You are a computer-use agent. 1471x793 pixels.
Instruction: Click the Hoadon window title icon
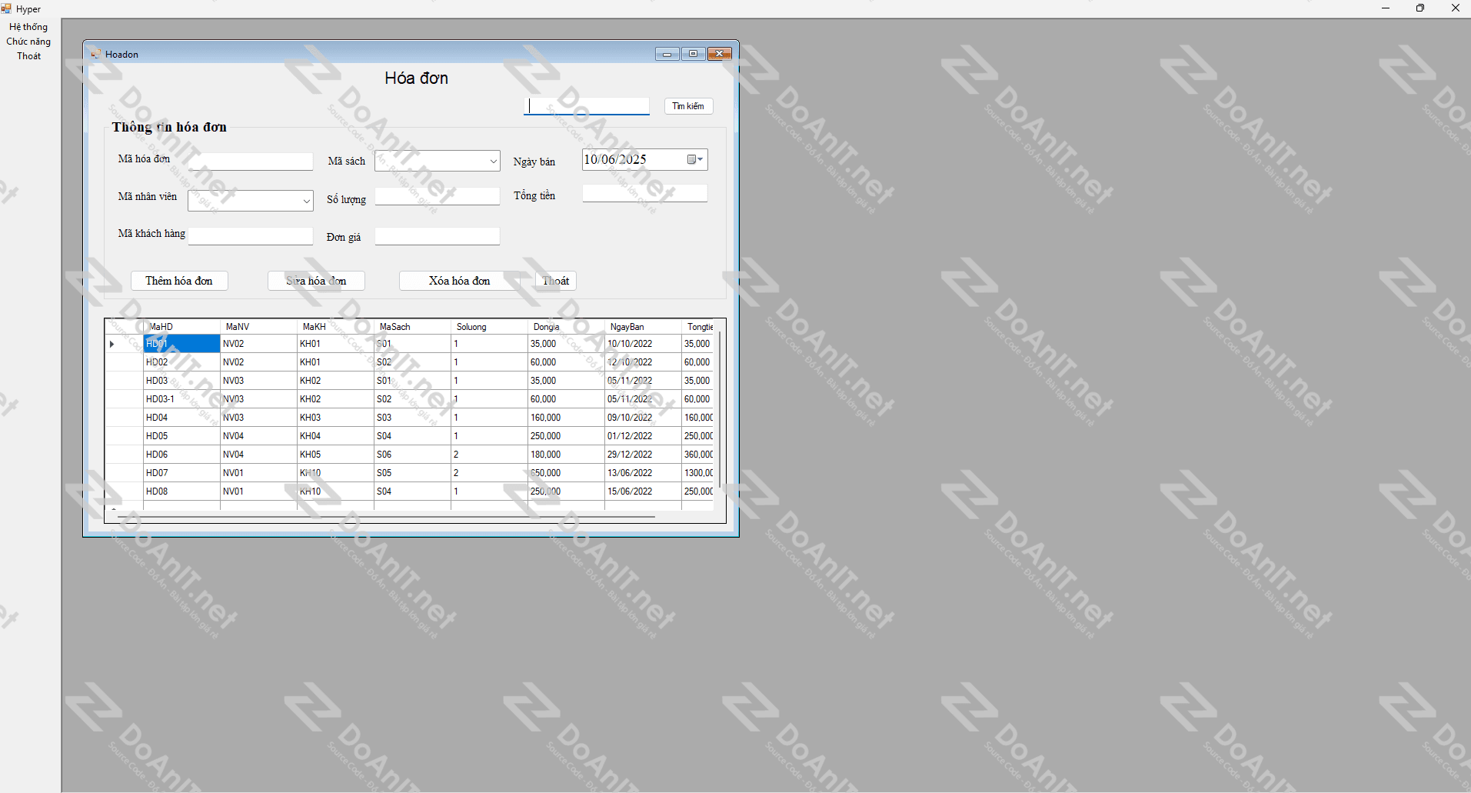click(x=96, y=54)
